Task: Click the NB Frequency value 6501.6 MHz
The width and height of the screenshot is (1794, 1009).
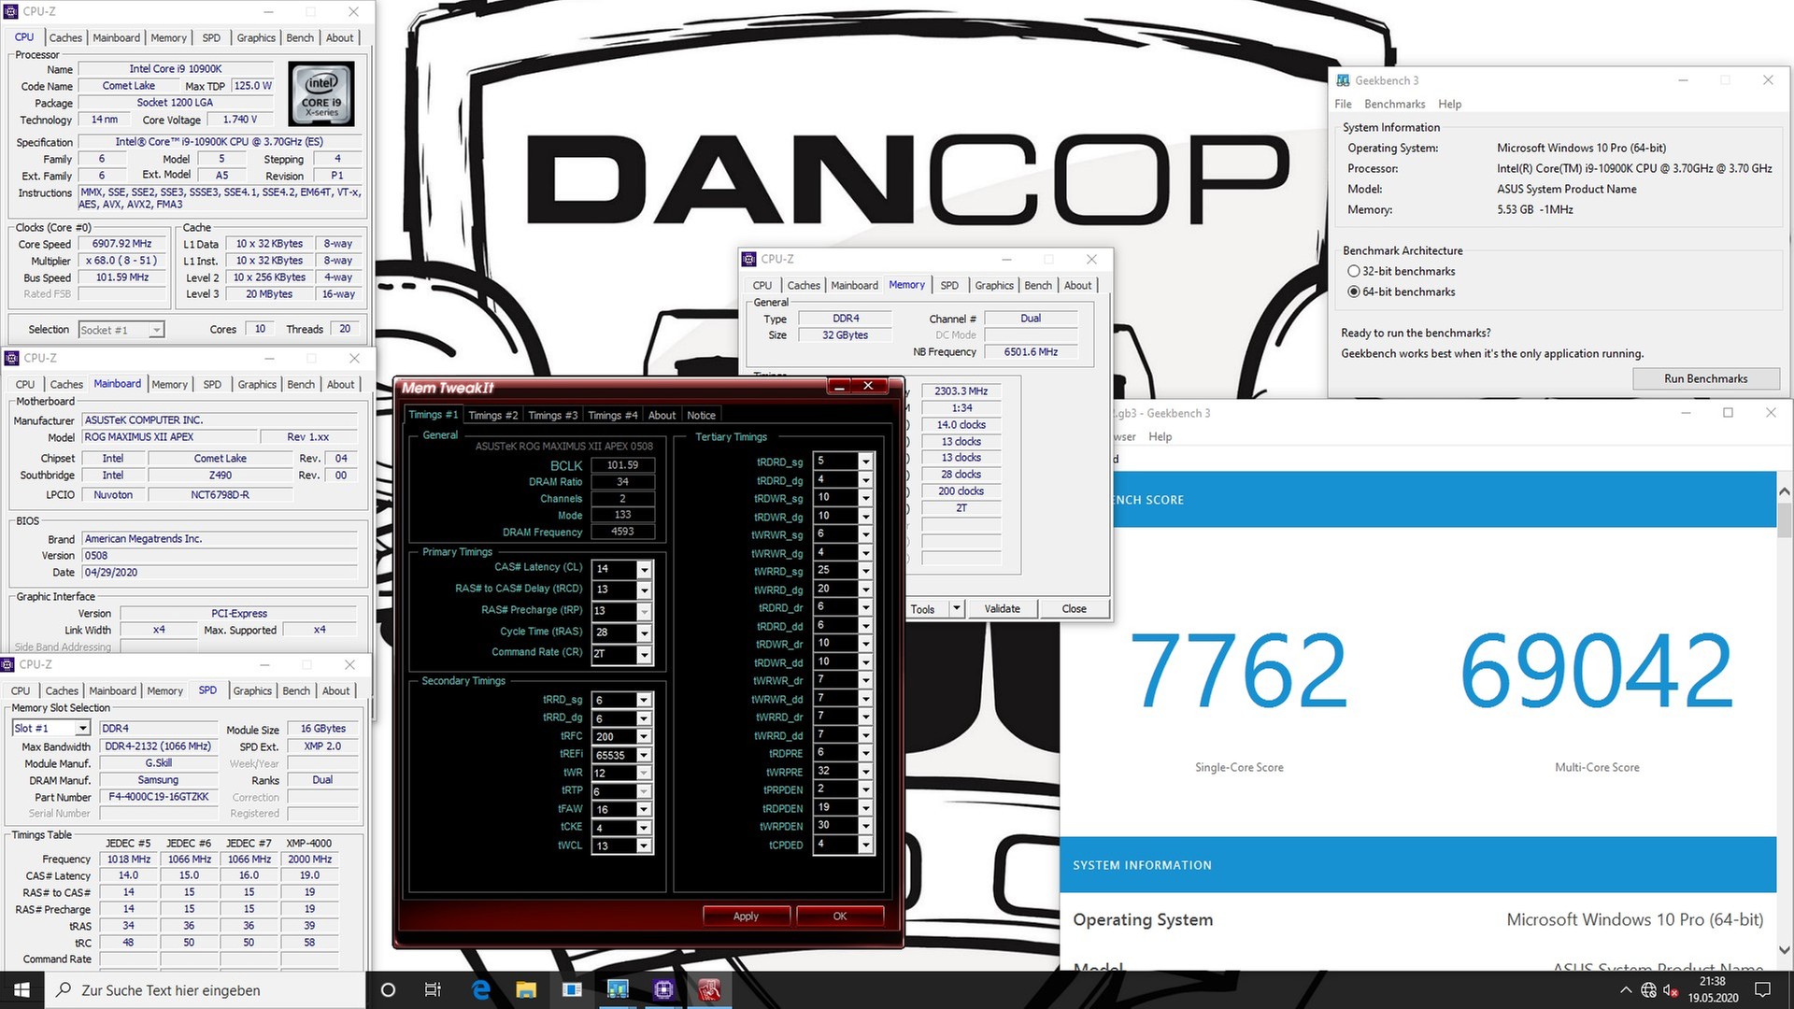Action: tap(1031, 352)
